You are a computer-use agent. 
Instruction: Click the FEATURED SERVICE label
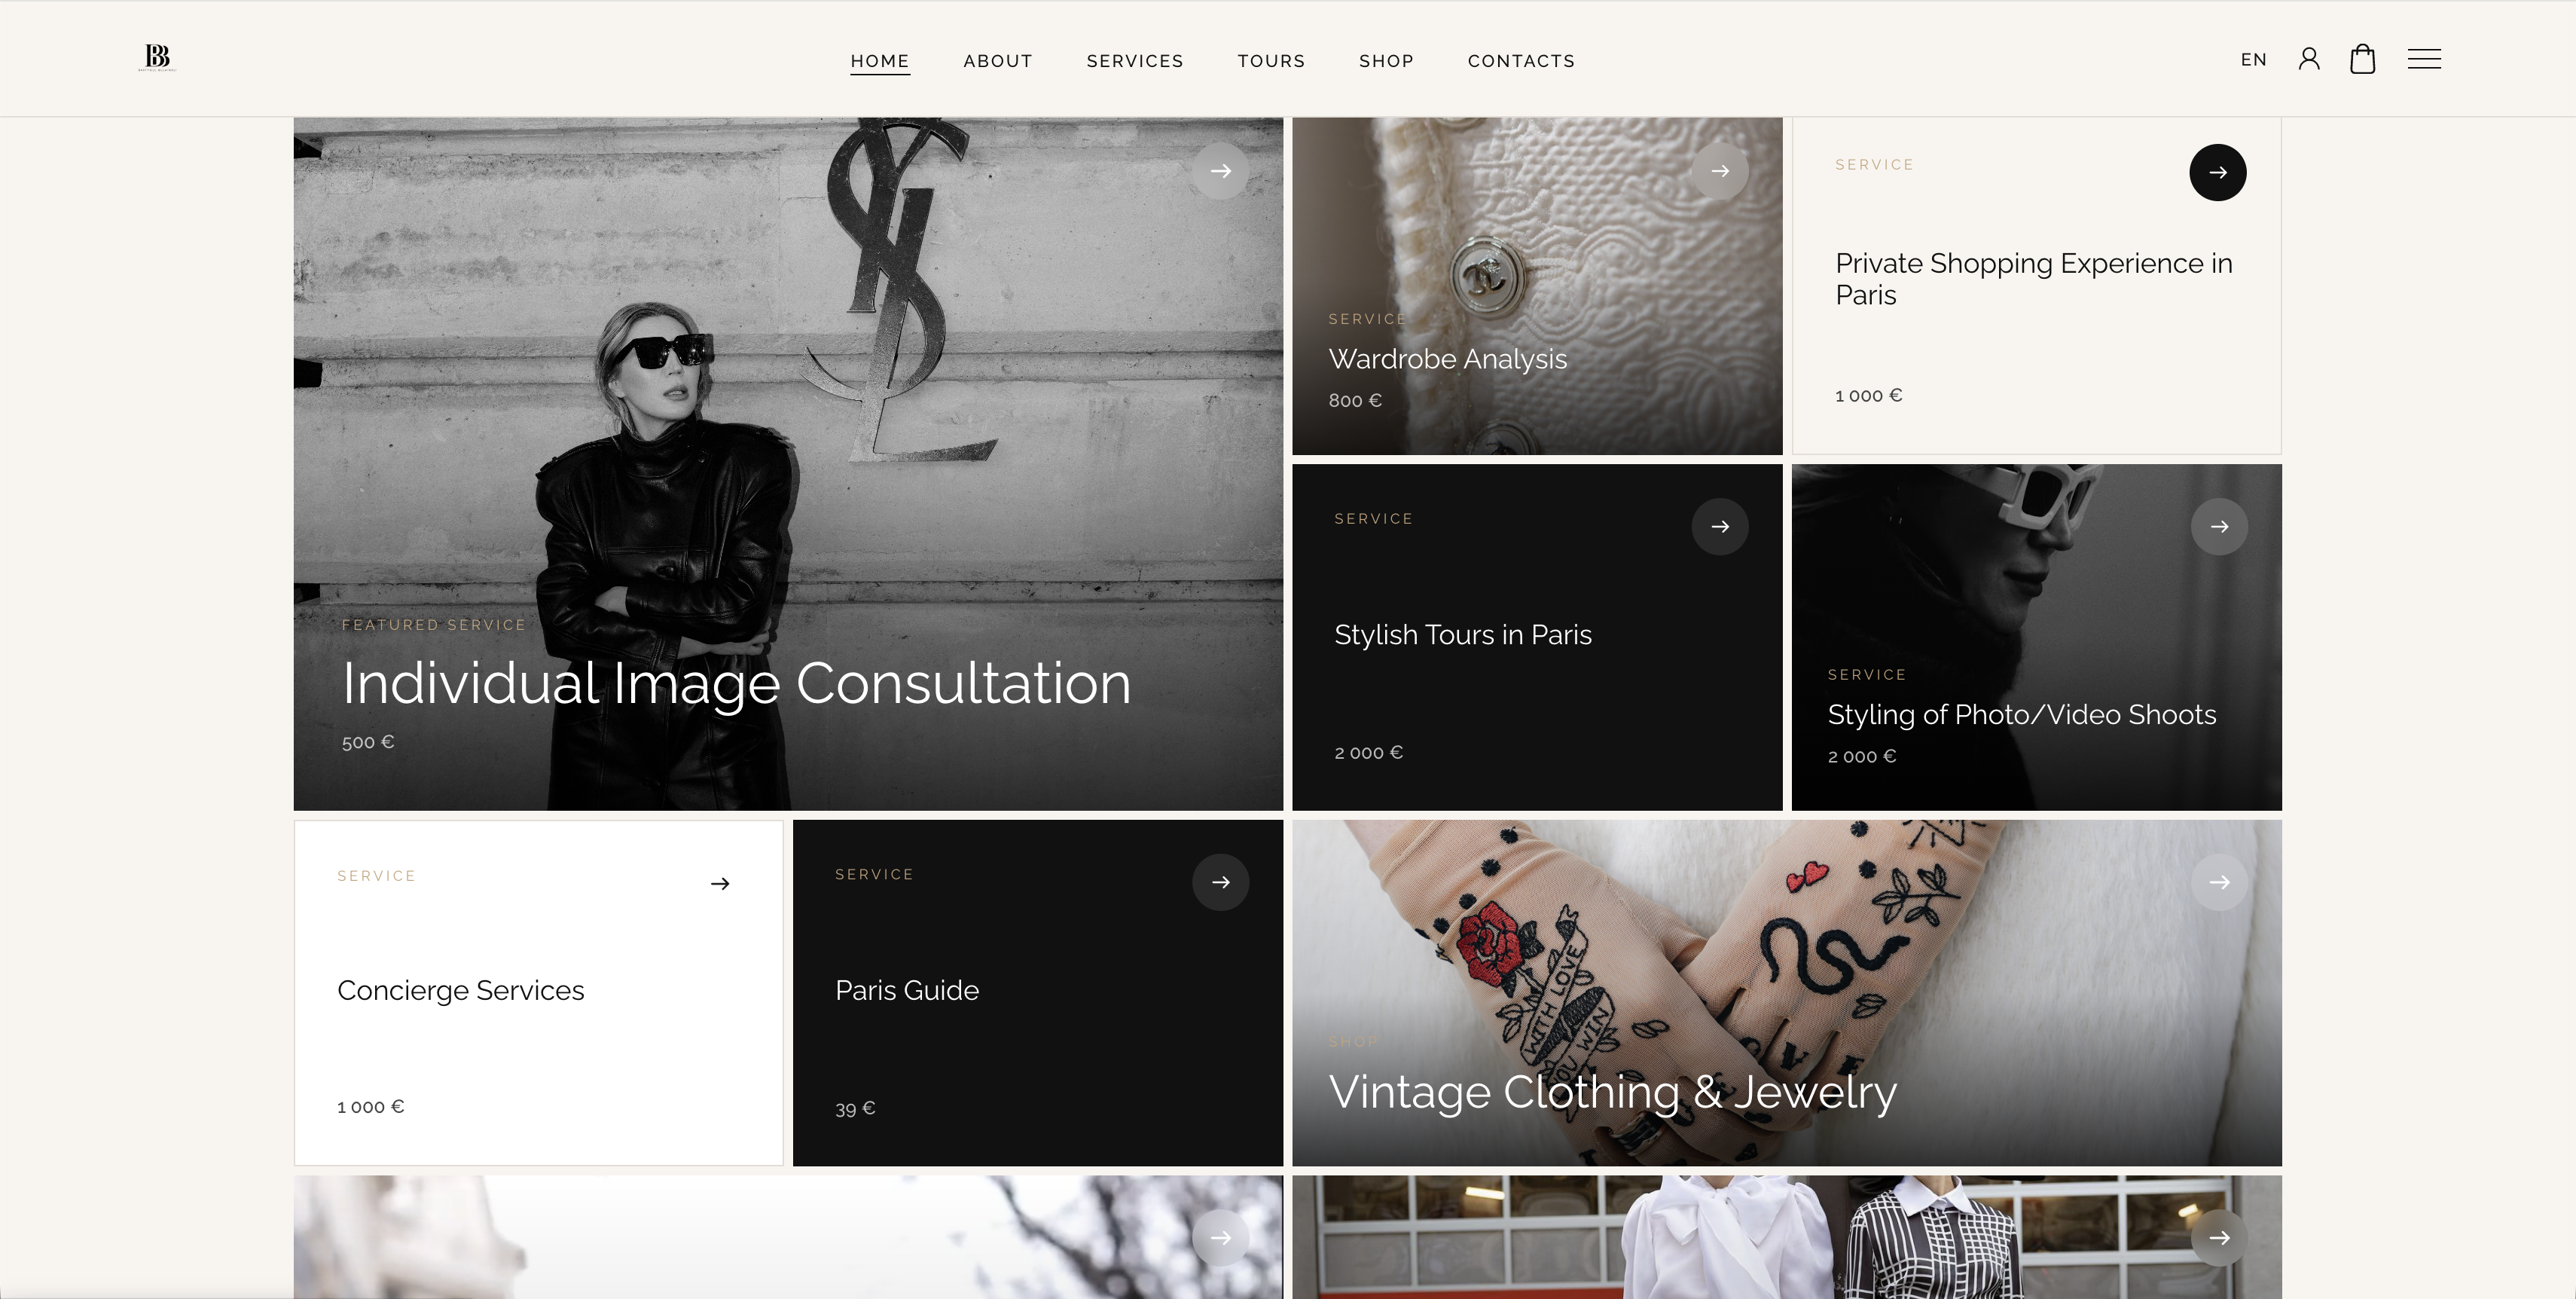[434, 625]
